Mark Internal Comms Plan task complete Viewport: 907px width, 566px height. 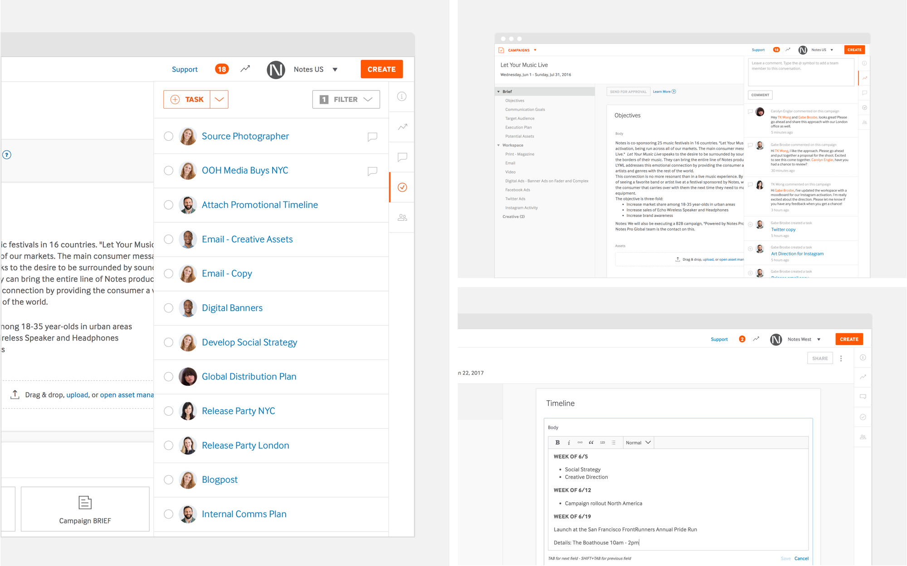168,514
